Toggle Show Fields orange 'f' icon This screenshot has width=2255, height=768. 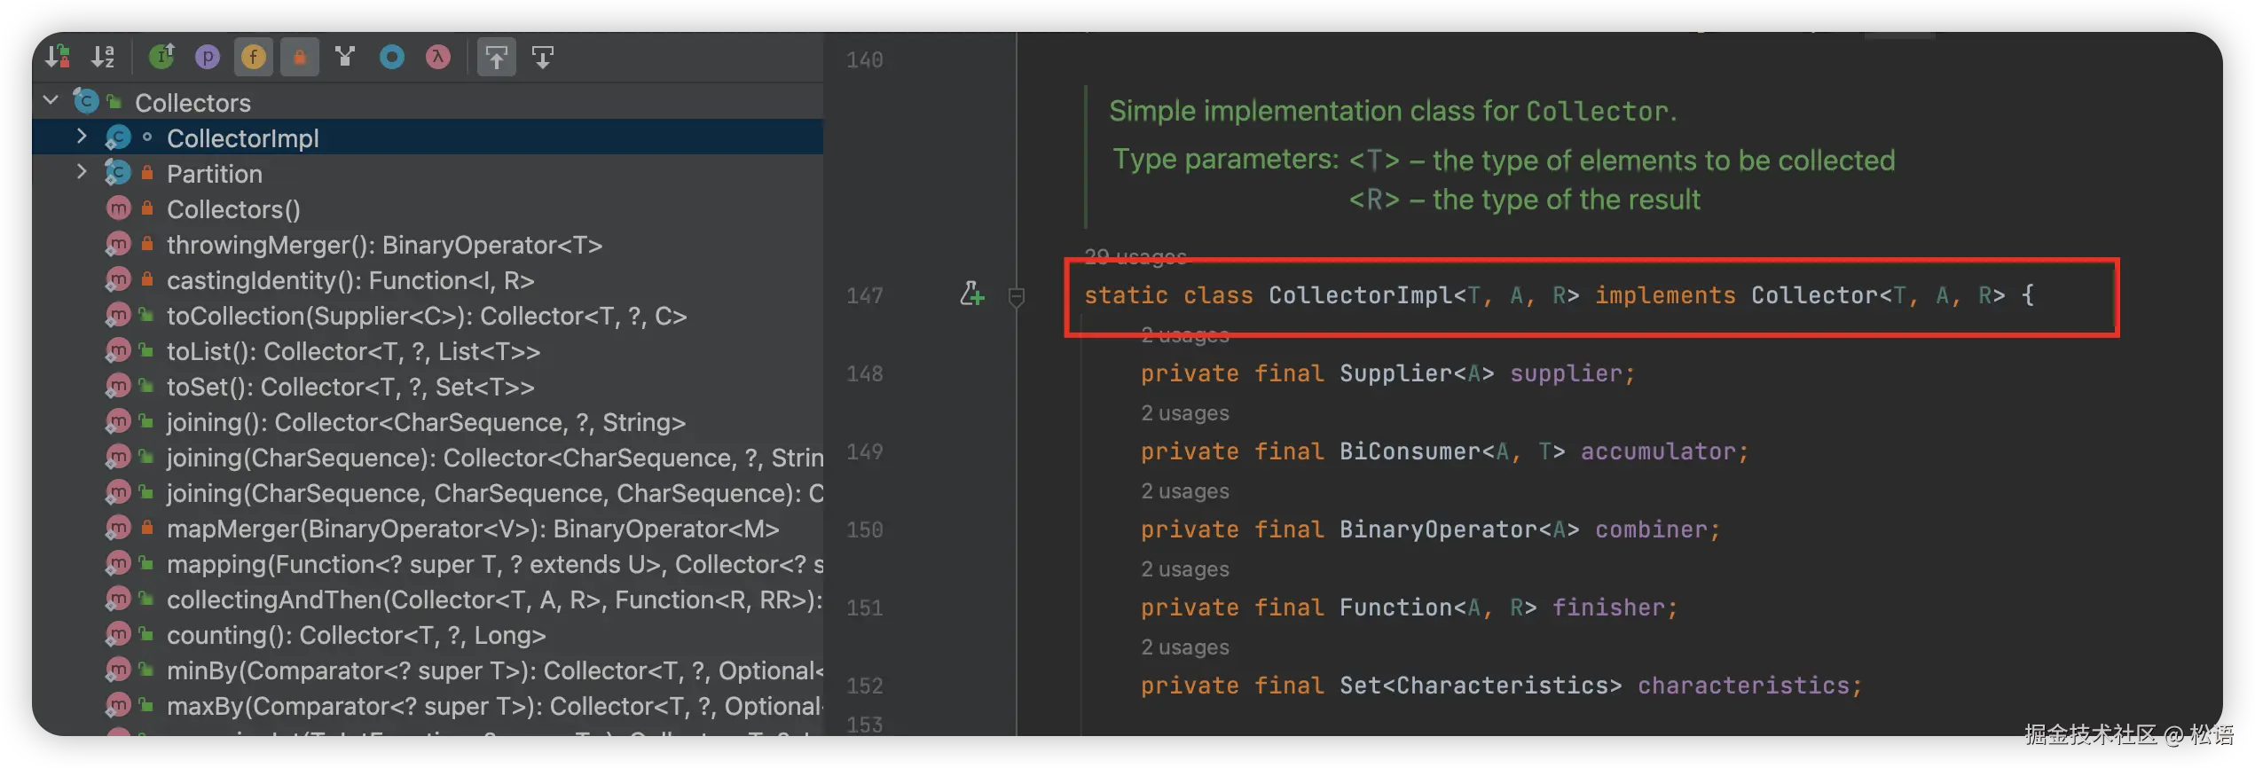coord(254,58)
